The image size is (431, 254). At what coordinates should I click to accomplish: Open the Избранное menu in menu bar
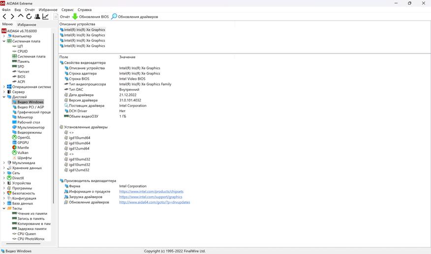coord(48,10)
